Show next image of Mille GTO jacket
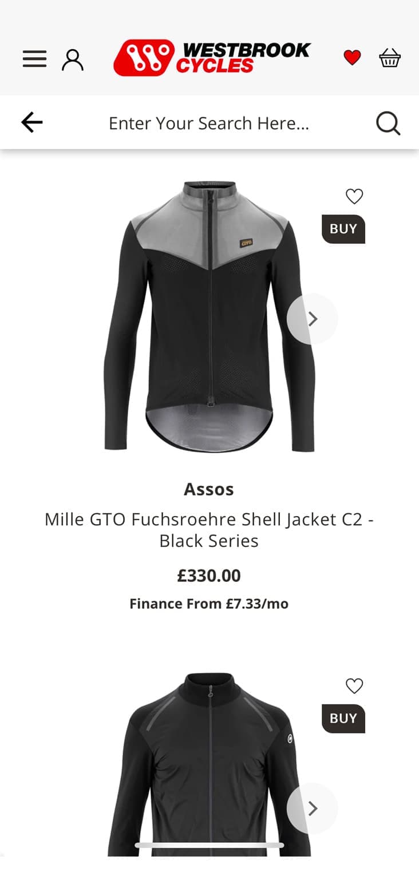Viewport: 419px width, 872px height. (x=313, y=319)
